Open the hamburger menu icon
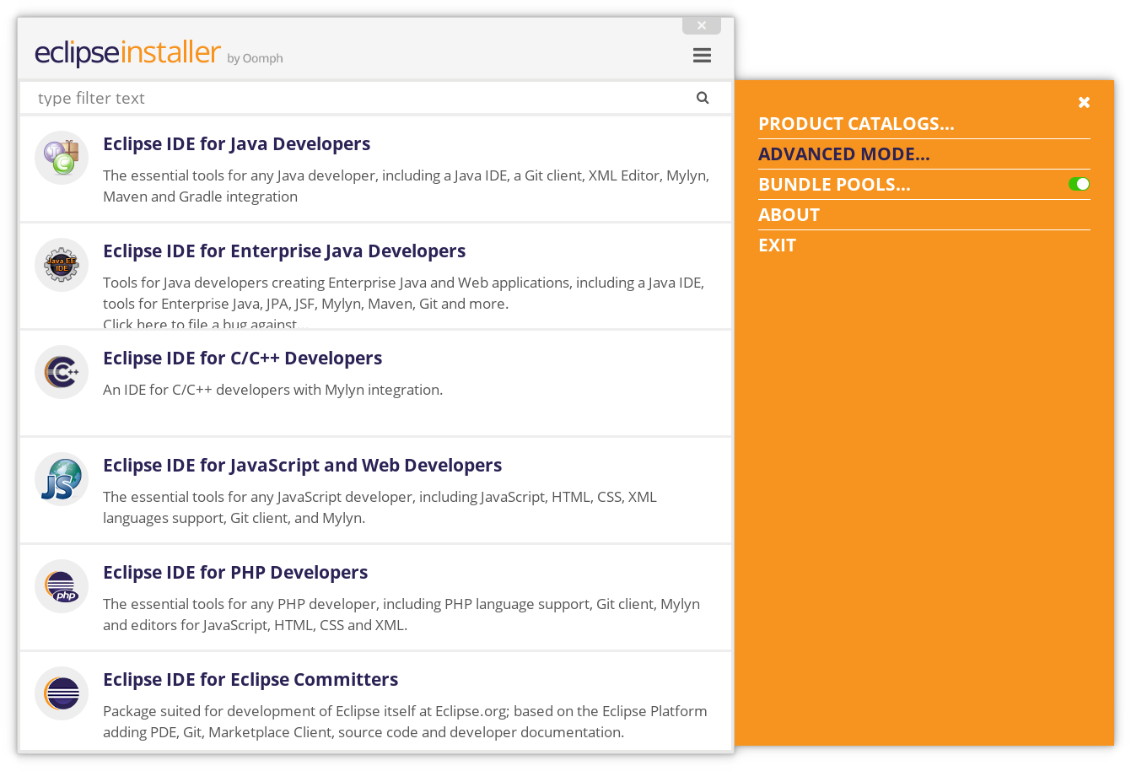This screenshot has height=771, width=1131. coord(702,55)
